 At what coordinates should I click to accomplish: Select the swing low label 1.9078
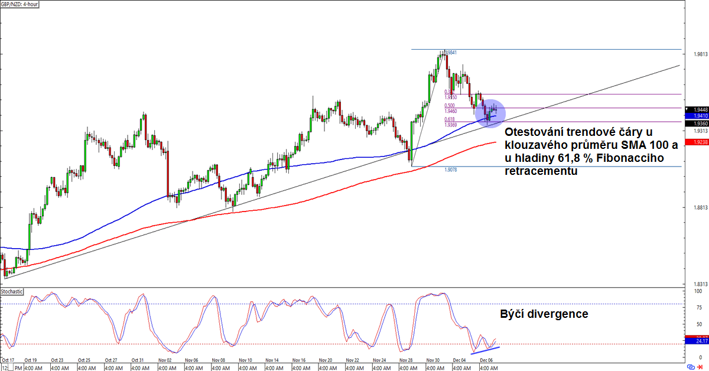tap(451, 170)
